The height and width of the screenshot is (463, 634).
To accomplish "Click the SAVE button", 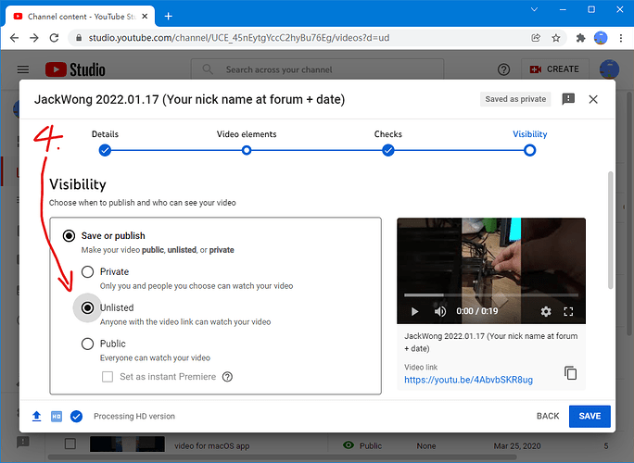I will (590, 416).
